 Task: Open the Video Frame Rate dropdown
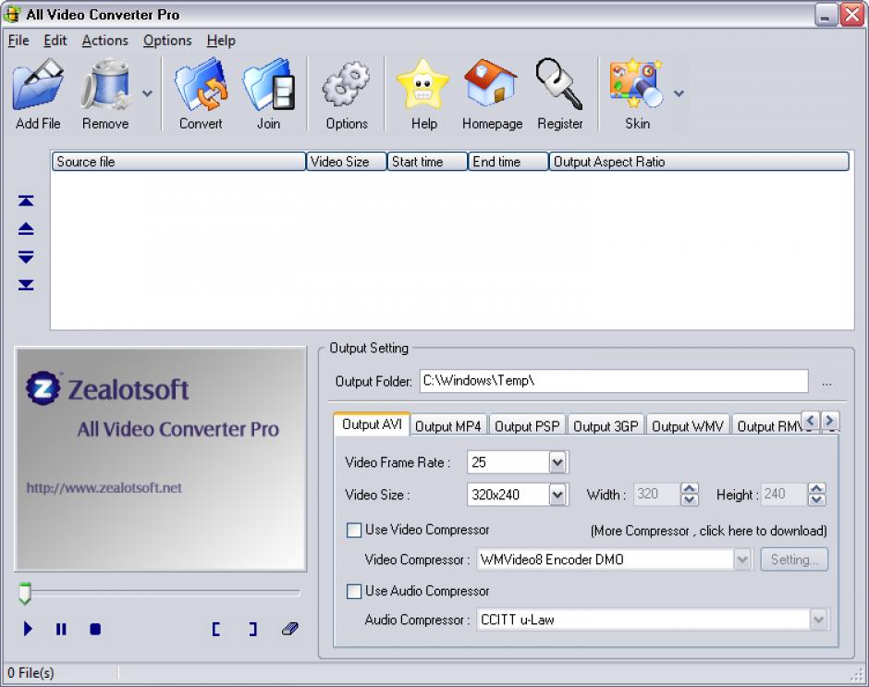coord(558,462)
